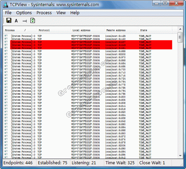This screenshot has height=169, width=186.
Task: Click resize grip at window bottom-right corner
Action: [x=182, y=164]
